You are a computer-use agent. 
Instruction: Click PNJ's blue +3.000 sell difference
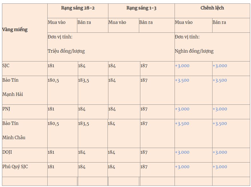(220, 109)
